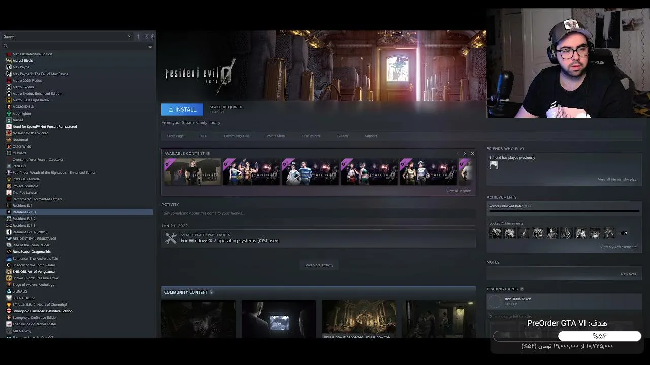Select SILENT HILL 2 in the library

(x=23, y=298)
